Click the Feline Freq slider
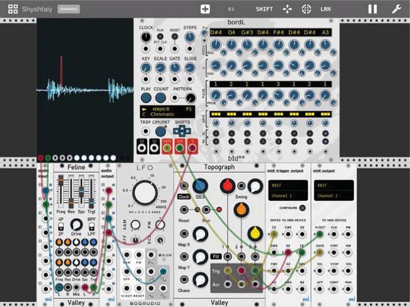410x307 pixels. (61, 188)
